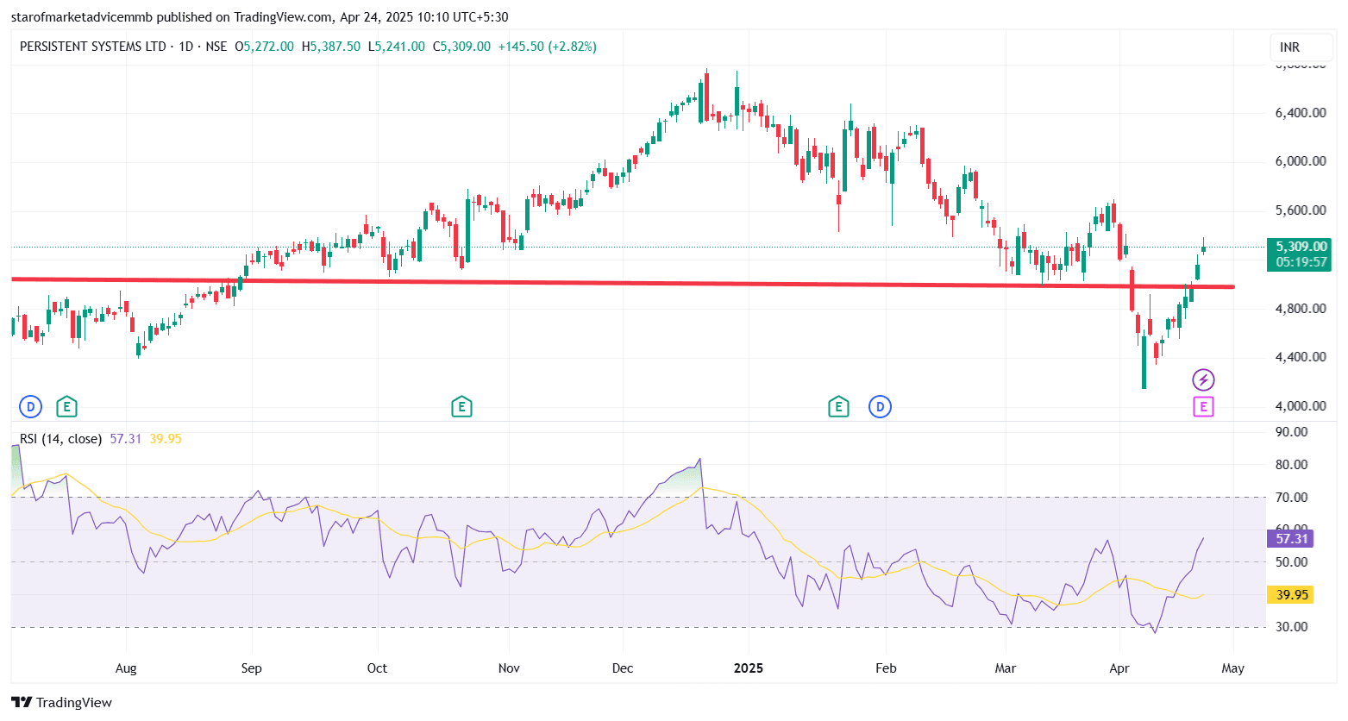Click the blue dividend D marker before Feb

[x=881, y=406]
